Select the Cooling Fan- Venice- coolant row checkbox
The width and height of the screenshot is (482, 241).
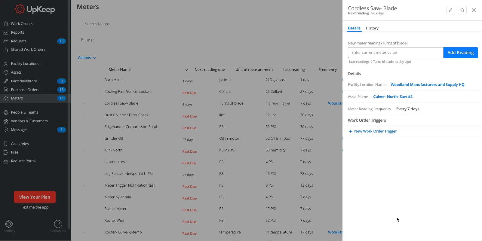[x=84, y=92]
